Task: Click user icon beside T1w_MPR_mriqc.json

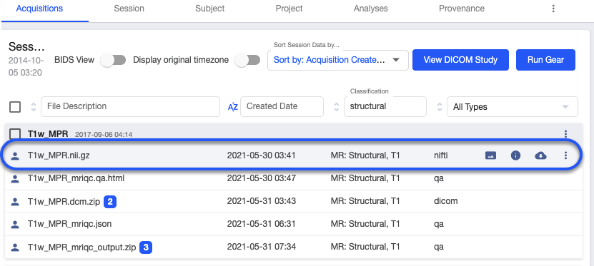Action: click(x=15, y=225)
